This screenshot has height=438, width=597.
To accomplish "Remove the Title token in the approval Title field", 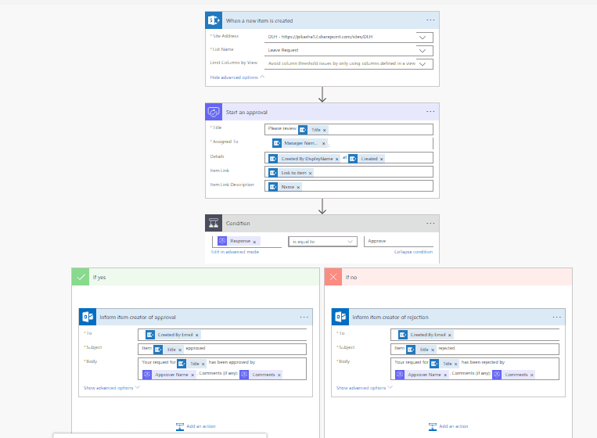I will [325, 130].
